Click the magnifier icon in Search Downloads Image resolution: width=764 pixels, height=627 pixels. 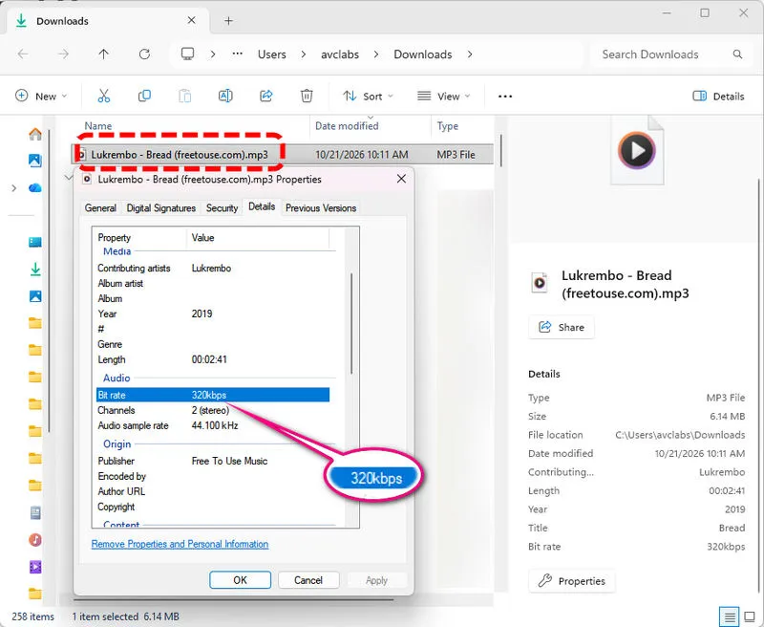pyautogui.click(x=737, y=54)
